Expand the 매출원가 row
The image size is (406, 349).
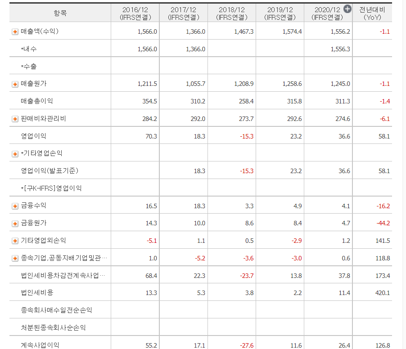tap(15, 85)
